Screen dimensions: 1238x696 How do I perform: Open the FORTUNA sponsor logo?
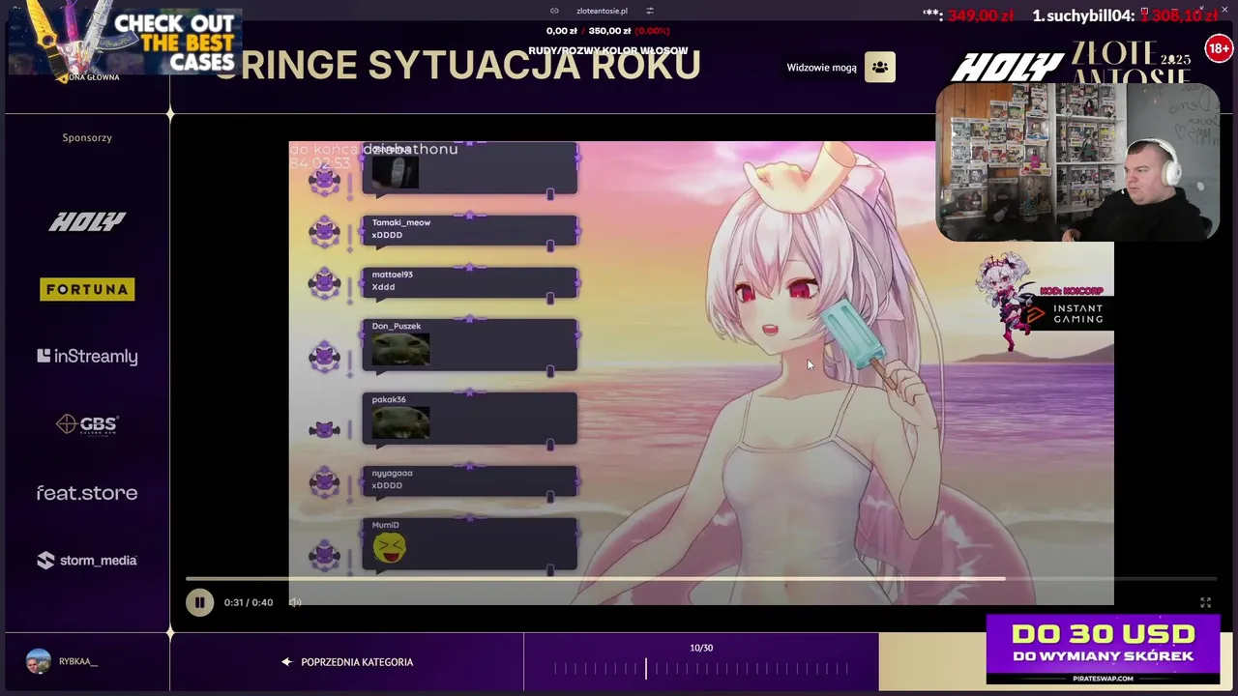click(87, 289)
